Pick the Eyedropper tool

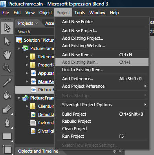(7, 82)
